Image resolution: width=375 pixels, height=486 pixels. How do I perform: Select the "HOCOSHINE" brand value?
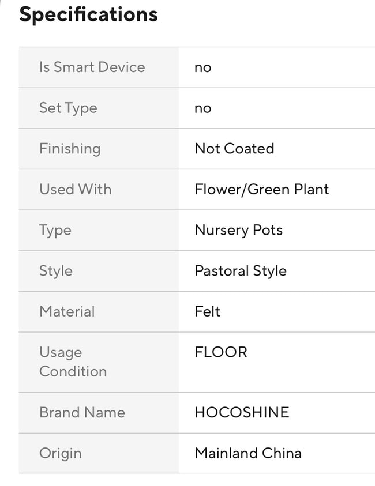pos(242,413)
